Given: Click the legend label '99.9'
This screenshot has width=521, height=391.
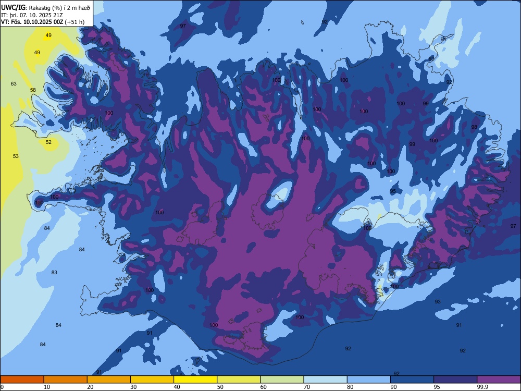Looking at the screenshot, I should (x=482, y=387).
